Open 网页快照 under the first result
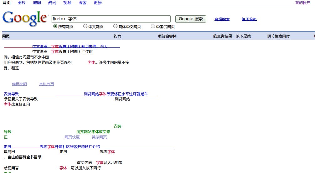Screen dimensions: 315x173 pos(19,84)
